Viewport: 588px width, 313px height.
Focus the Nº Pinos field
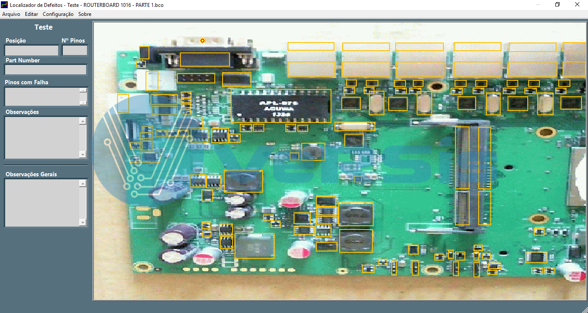point(75,50)
